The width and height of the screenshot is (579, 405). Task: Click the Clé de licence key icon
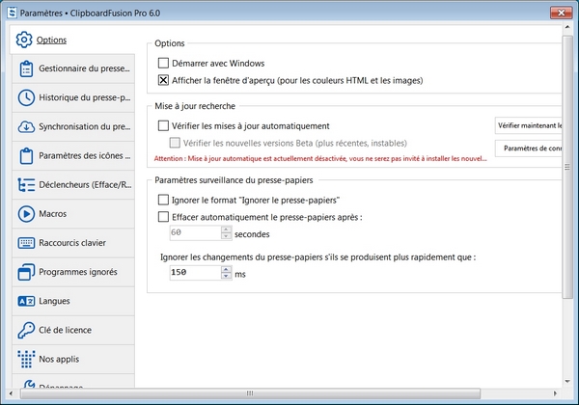point(26,330)
